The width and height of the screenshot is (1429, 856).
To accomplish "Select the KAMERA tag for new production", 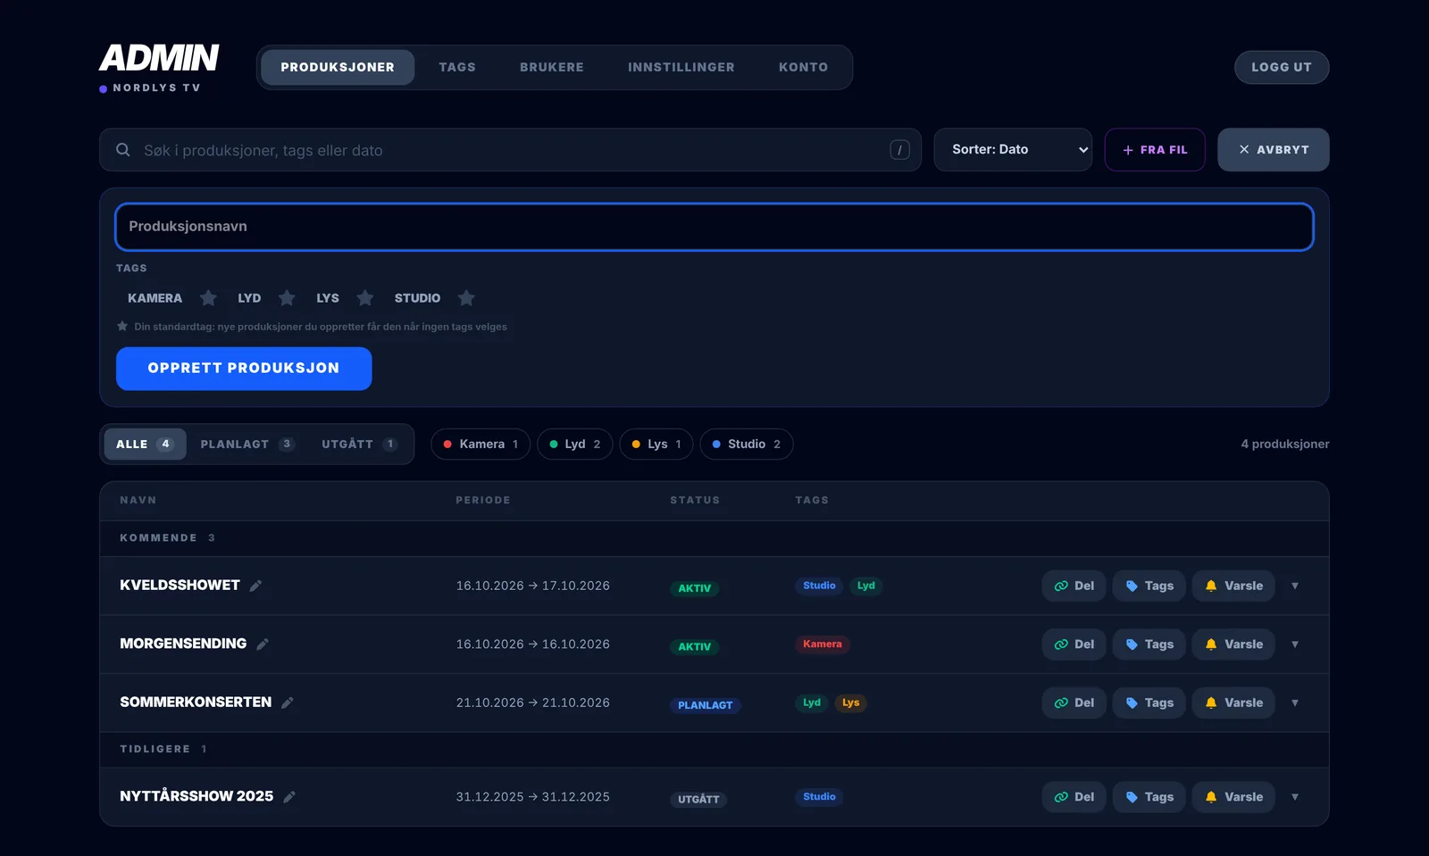I will pos(155,298).
